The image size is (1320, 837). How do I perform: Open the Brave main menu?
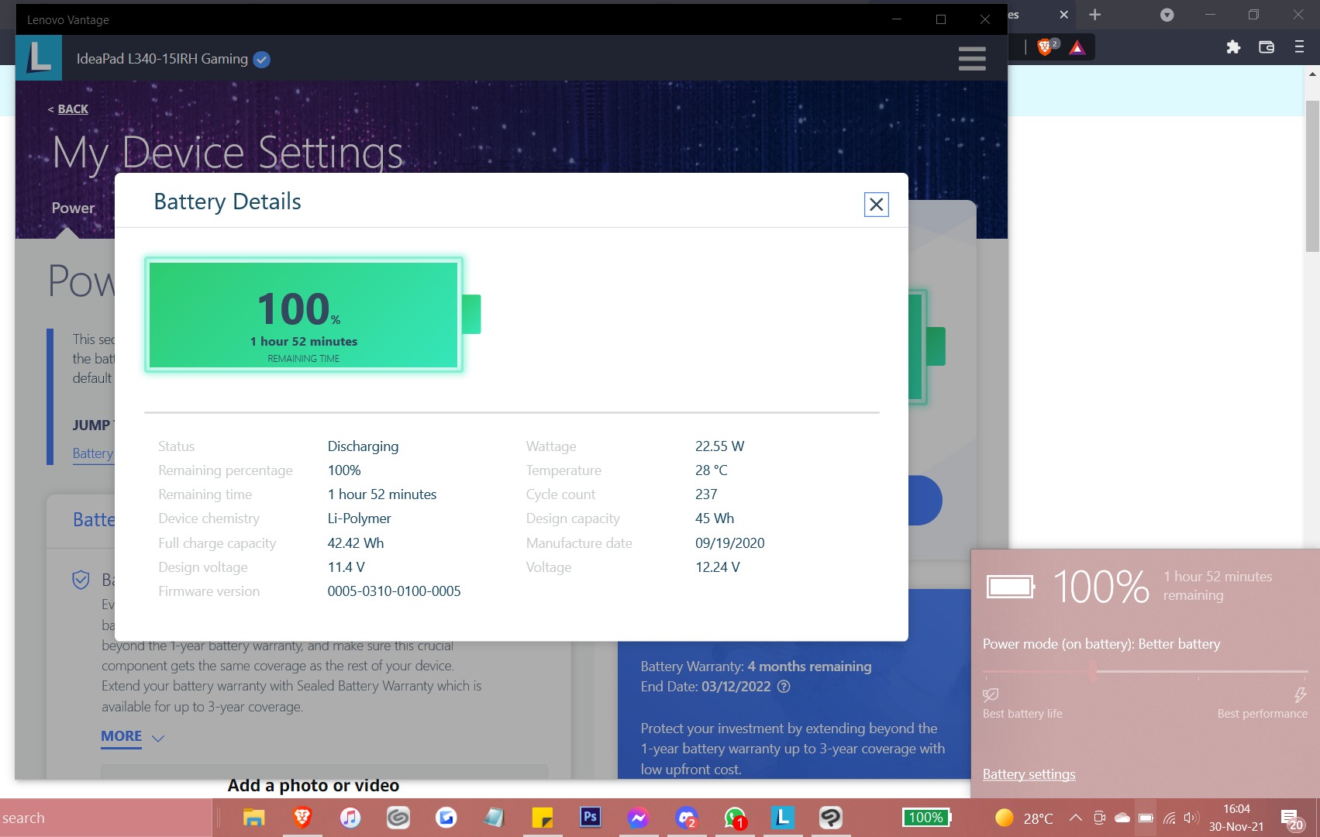[1299, 47]
